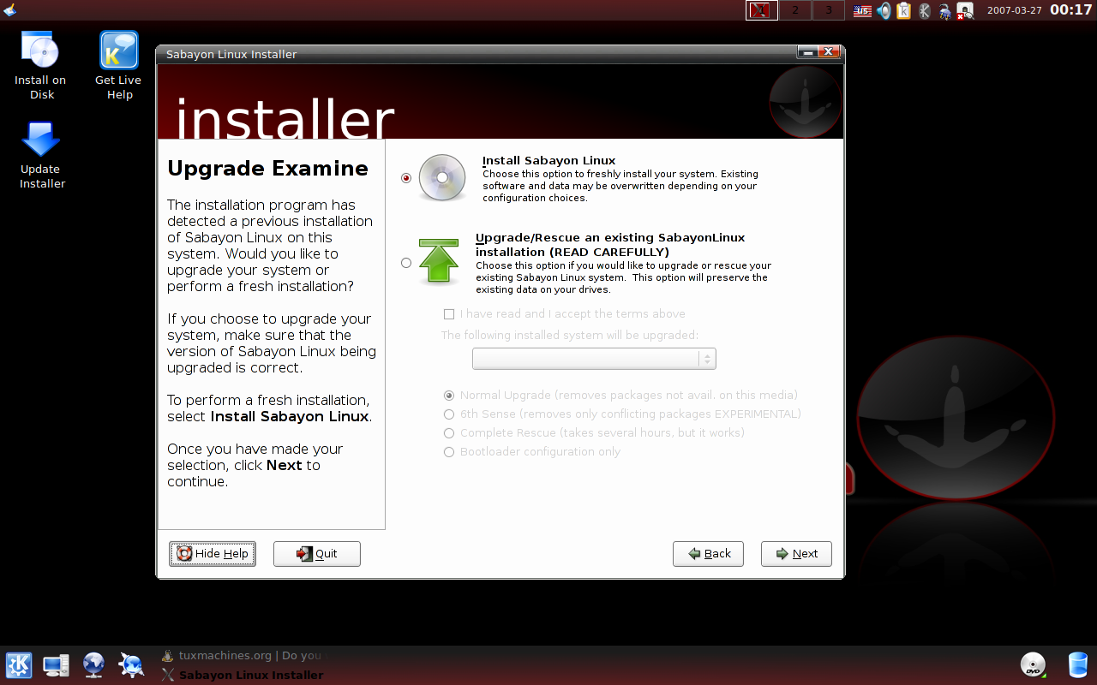The width and height of the screenshot is (1097, 685).
Task: Click the top-left panel menu icon
Action: pyautogui.click(x=10, y=10)
